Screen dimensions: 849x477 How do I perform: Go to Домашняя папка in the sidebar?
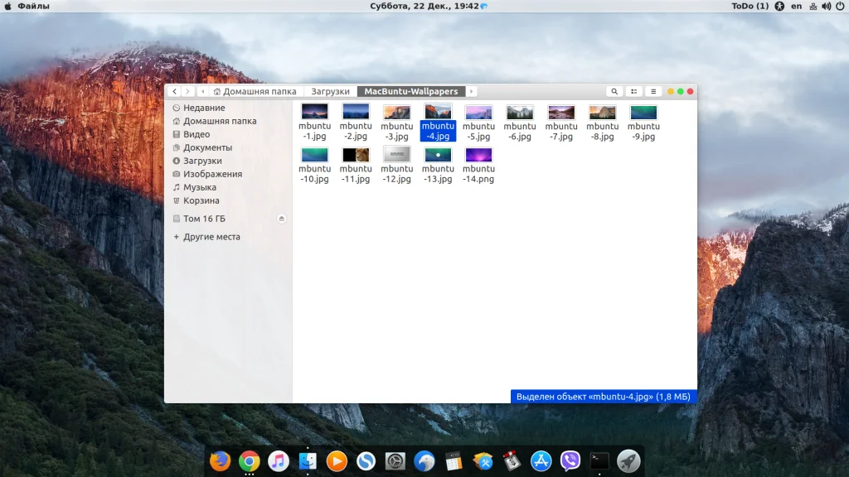pyautogui.click(x=219, y=121)
